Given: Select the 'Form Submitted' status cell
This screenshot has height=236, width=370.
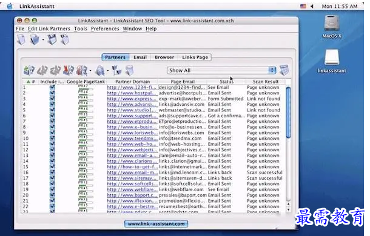Looking at the screenshot, I should [226, 99].
